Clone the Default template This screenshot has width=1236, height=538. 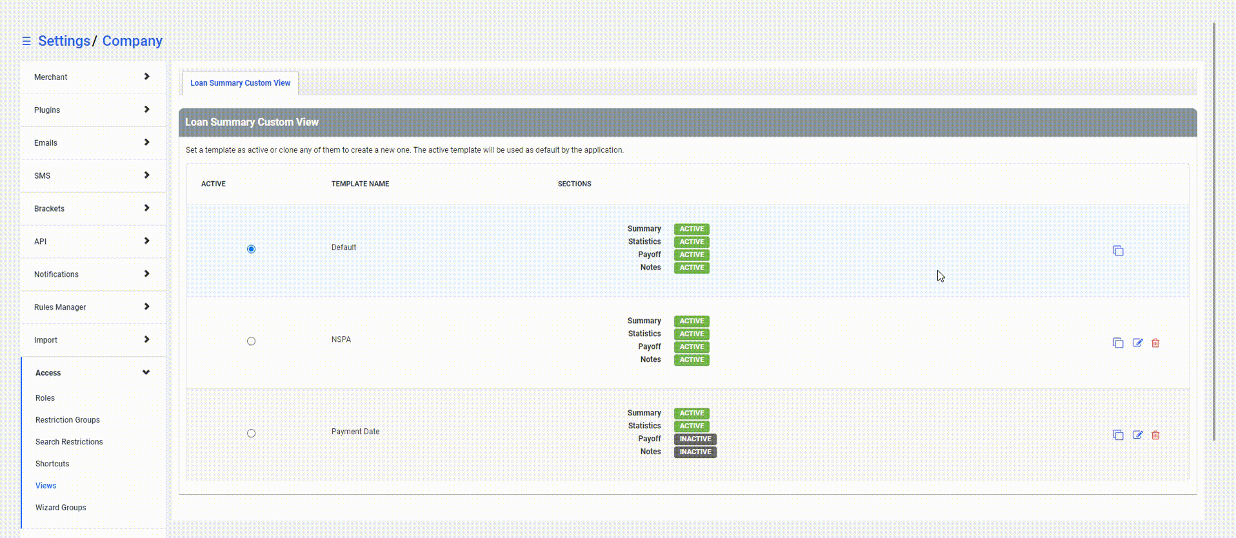(1118, 251)
